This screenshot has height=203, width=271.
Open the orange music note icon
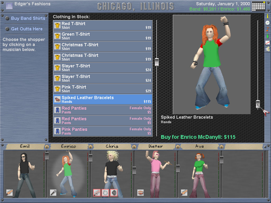pos(268,29)
